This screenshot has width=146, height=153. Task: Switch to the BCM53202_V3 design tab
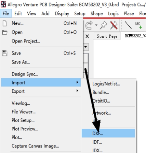135,36
